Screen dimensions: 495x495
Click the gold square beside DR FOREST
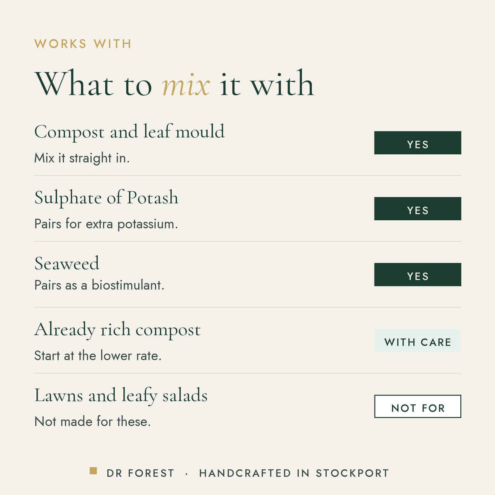click(93, 471)
